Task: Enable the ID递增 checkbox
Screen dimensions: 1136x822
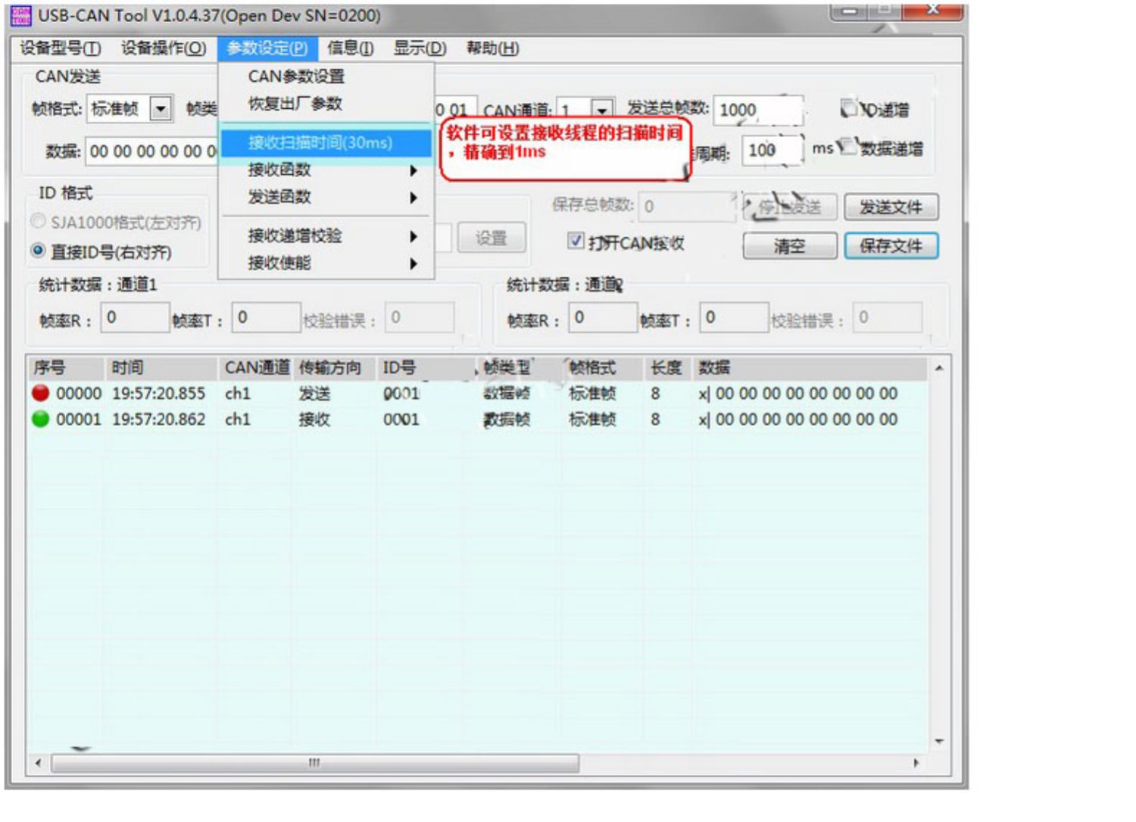Action: (x=849, y=107)
